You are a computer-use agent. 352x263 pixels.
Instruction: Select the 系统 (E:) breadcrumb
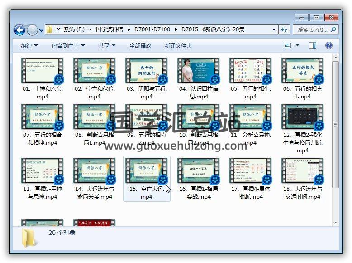(x=74, y=29)
